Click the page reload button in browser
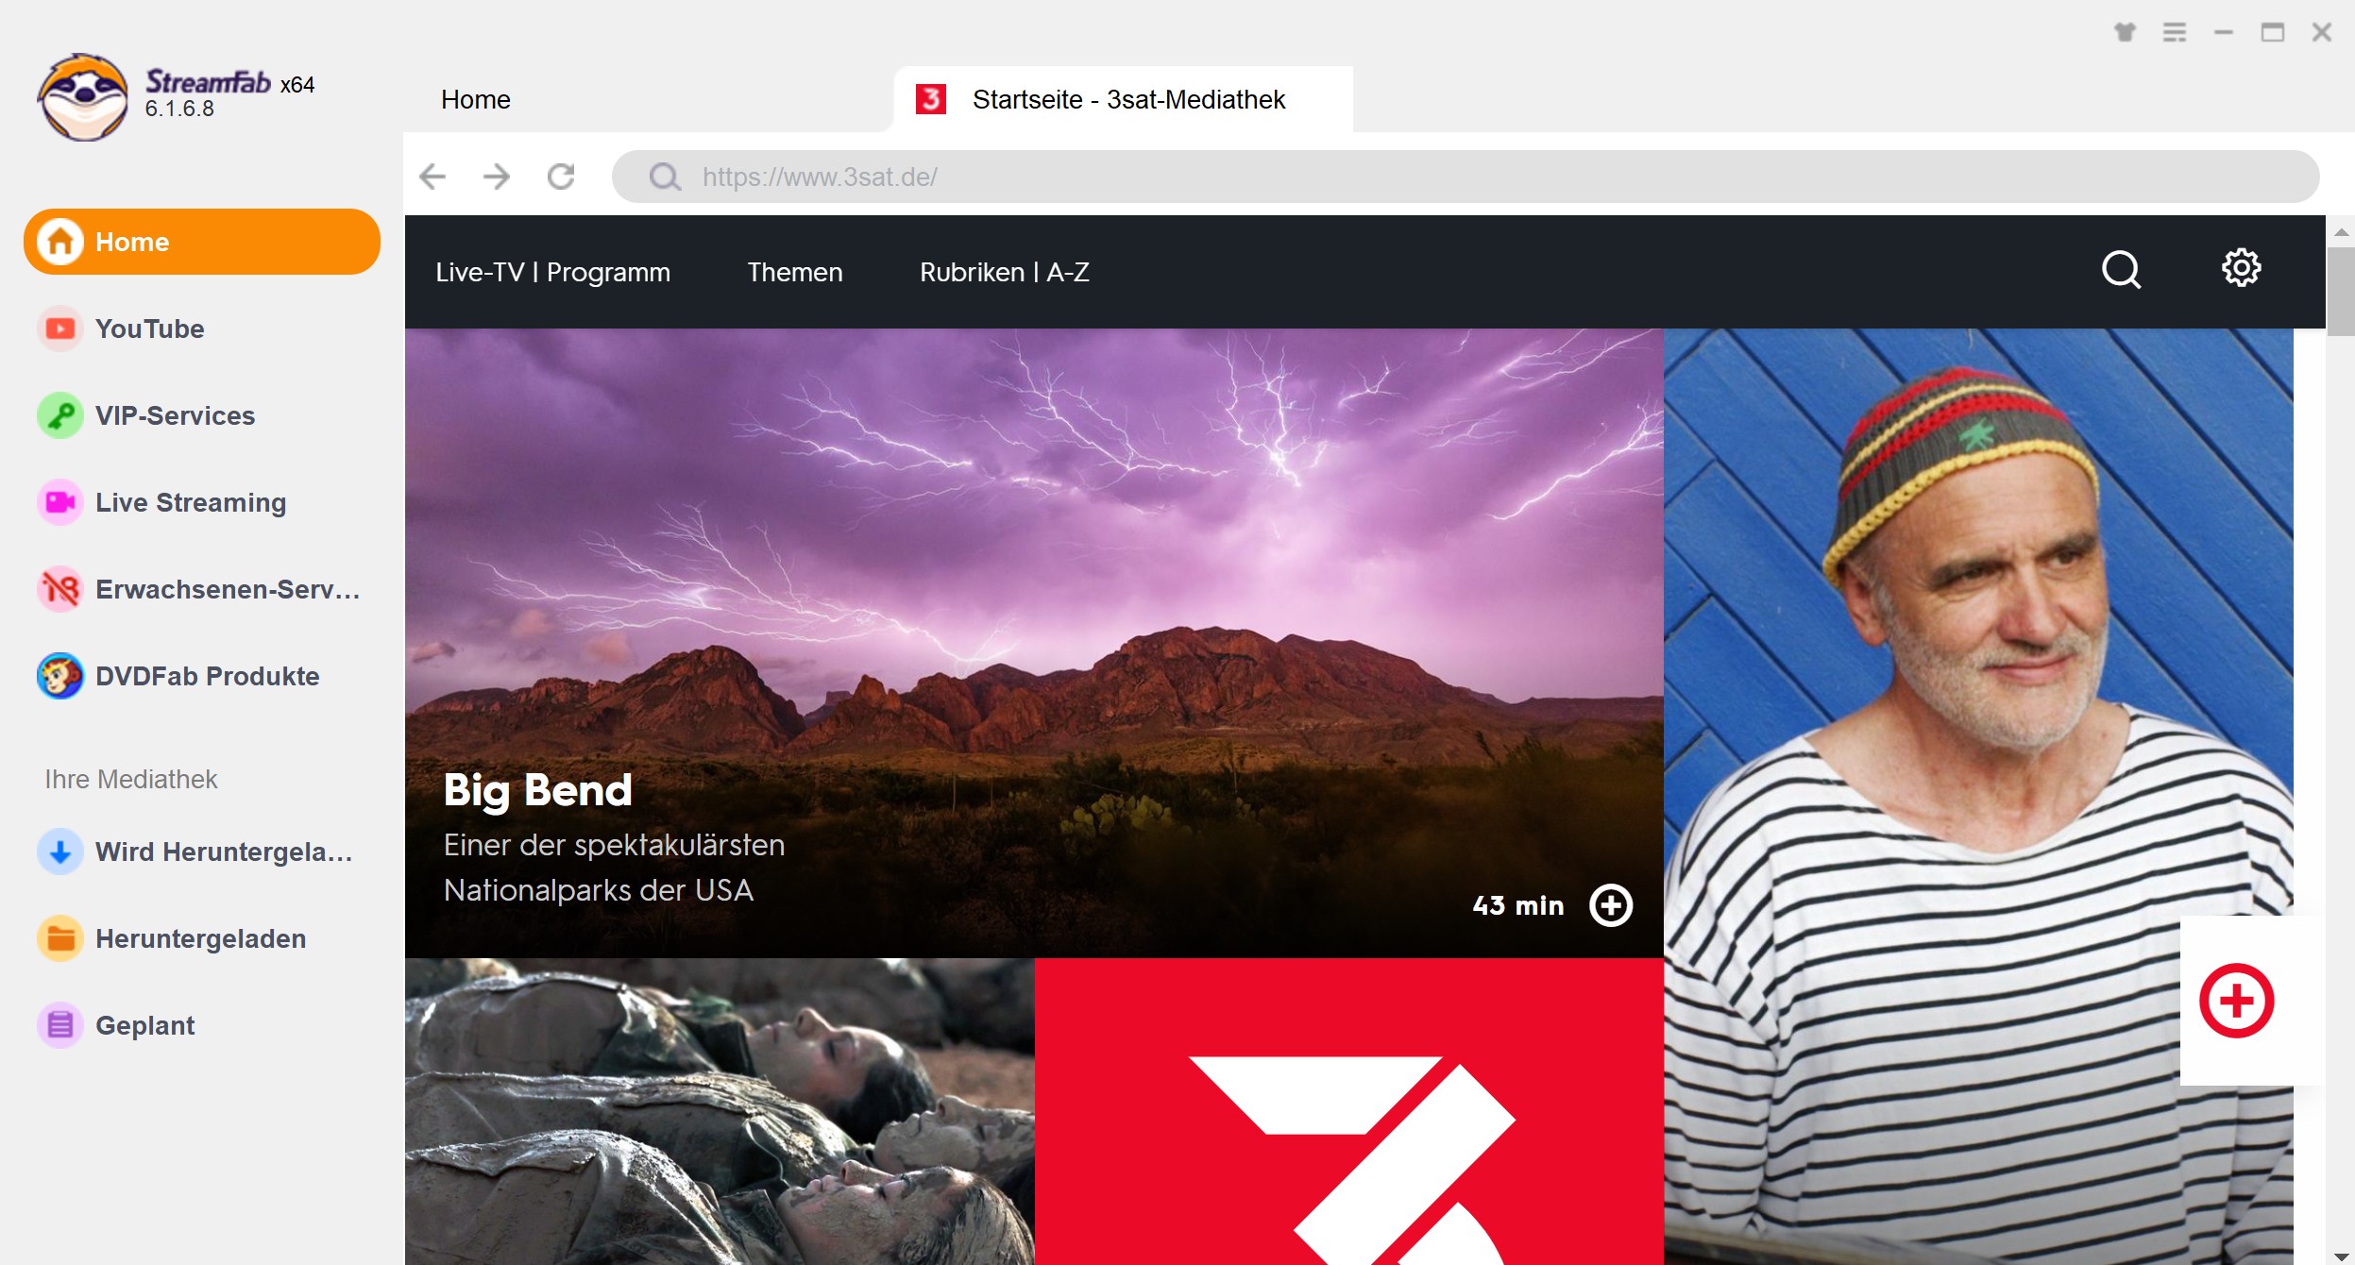Viewport: 2355px width, 1265px height. click(562, 175)
